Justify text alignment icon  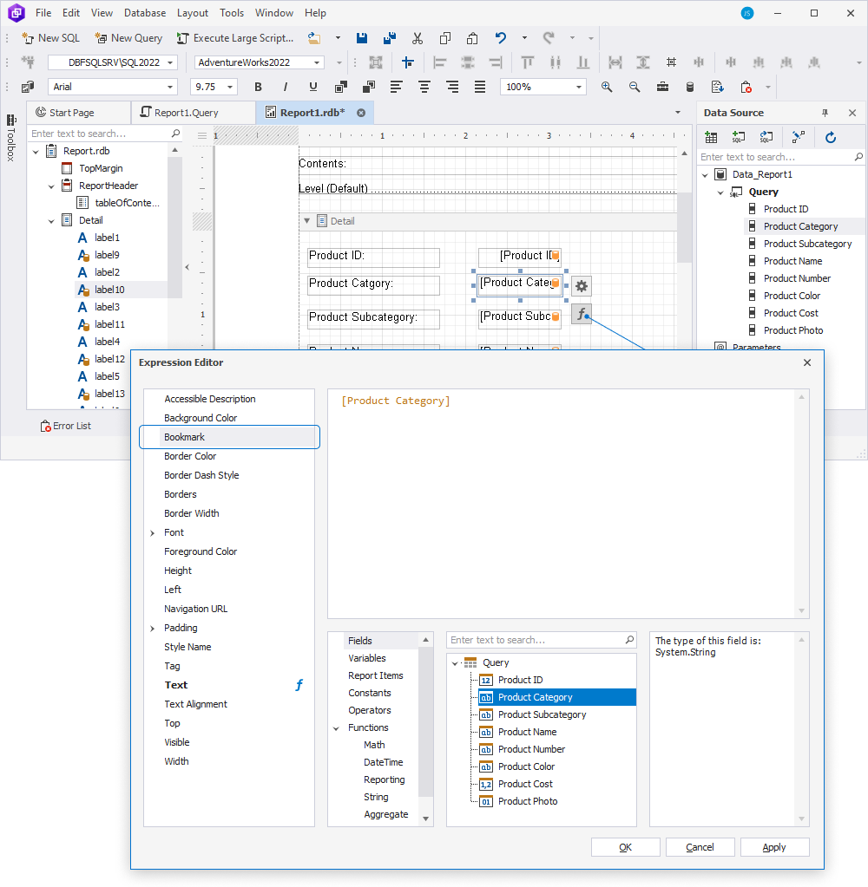[x=480, y=87]
